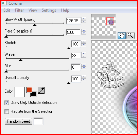Screen dimensions: 138x135
Task: Pick color with the eyedropper tool
Action: [41, 90]
